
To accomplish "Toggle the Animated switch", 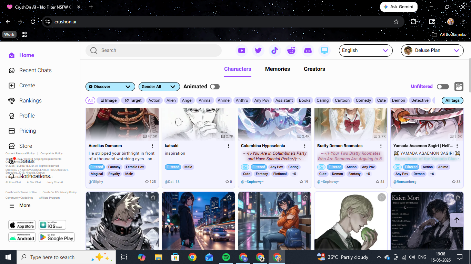I will [215, 87].
